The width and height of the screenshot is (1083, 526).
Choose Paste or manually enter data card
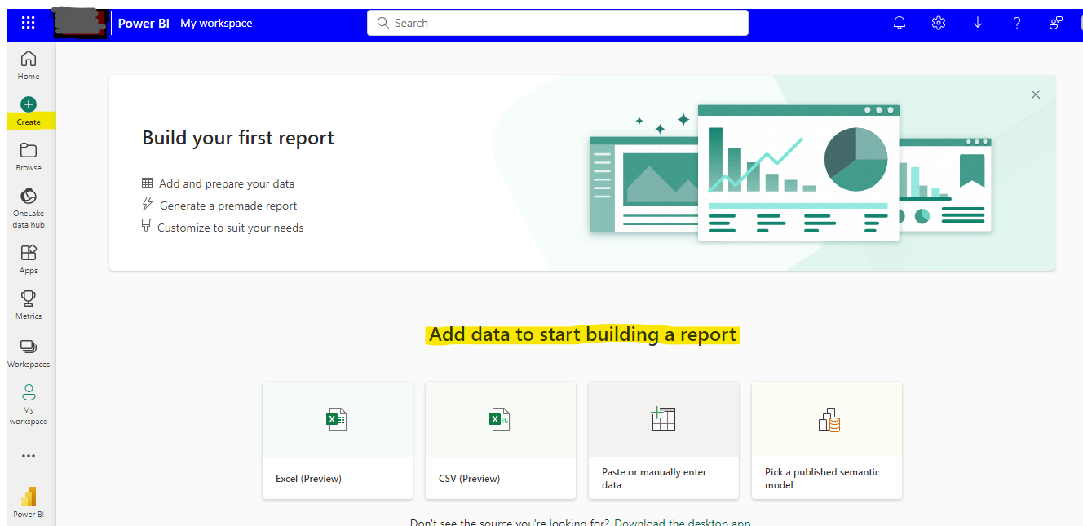664,440
